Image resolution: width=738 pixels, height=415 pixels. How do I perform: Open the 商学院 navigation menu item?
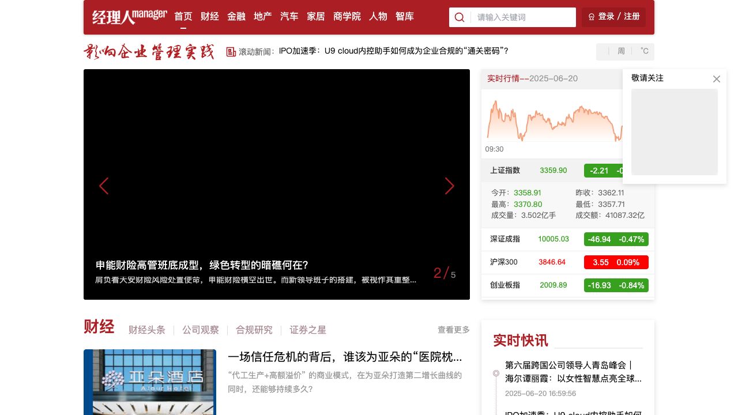tap(347, 17)
